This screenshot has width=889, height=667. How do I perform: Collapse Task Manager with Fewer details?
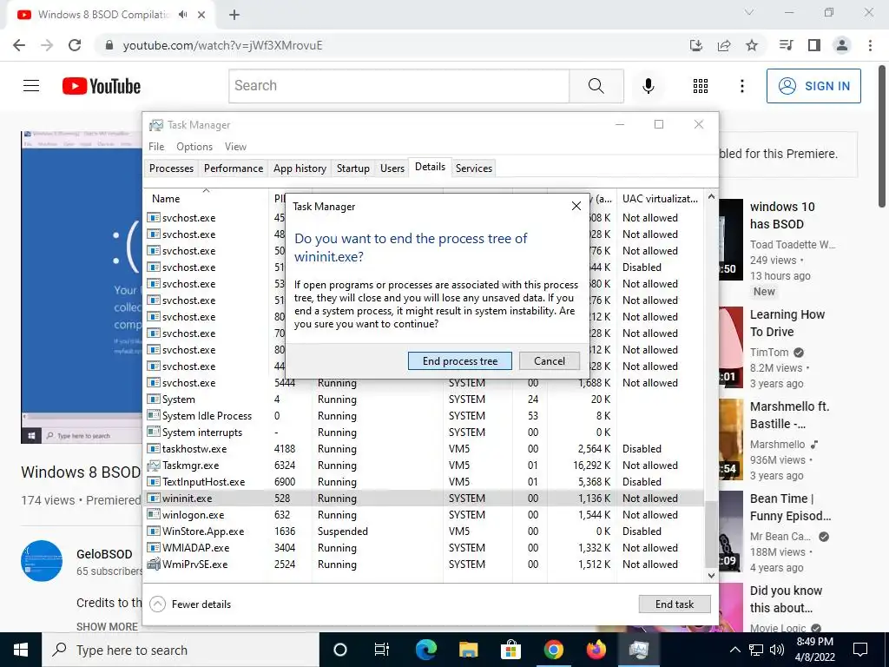pyautogui.click(x=190, y=604)
